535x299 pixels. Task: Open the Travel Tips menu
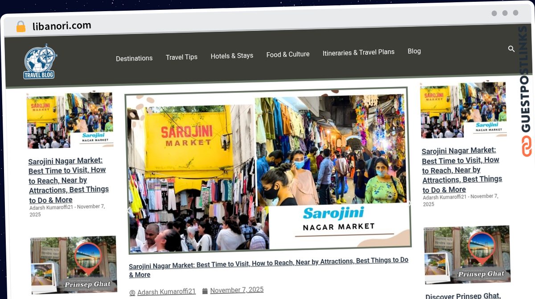point(181,57)
